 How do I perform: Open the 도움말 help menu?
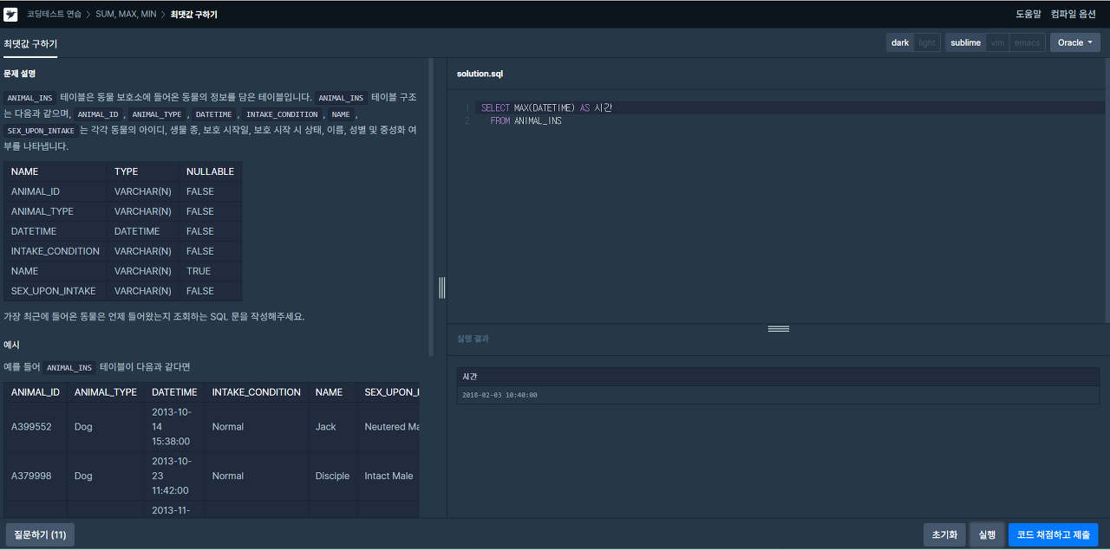1028,15
